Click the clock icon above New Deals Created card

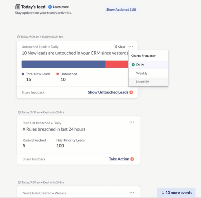(19, 182)
